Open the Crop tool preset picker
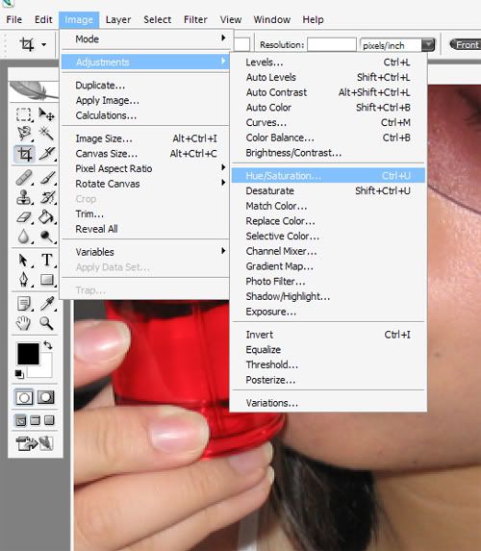 [43, 44]
